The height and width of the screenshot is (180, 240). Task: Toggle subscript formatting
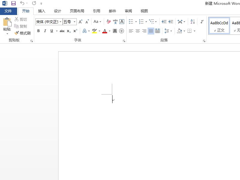coord(69,31)
